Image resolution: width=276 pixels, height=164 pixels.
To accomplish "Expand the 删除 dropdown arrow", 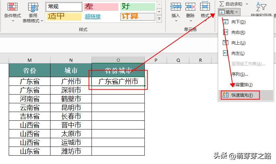I will [191, 21].
